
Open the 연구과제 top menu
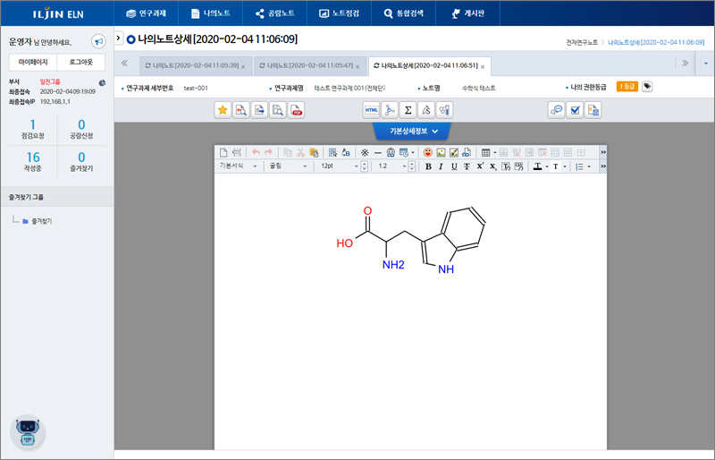146,13
